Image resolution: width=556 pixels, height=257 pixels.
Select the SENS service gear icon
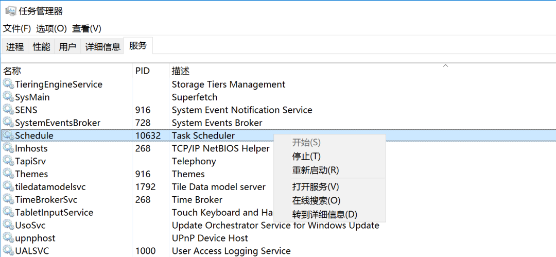(8, 110)
